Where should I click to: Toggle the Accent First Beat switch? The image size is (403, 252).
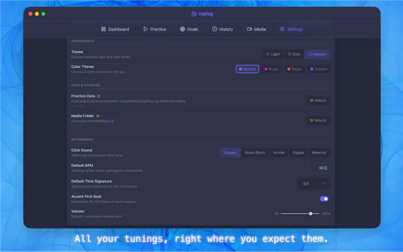pos(324,199)
